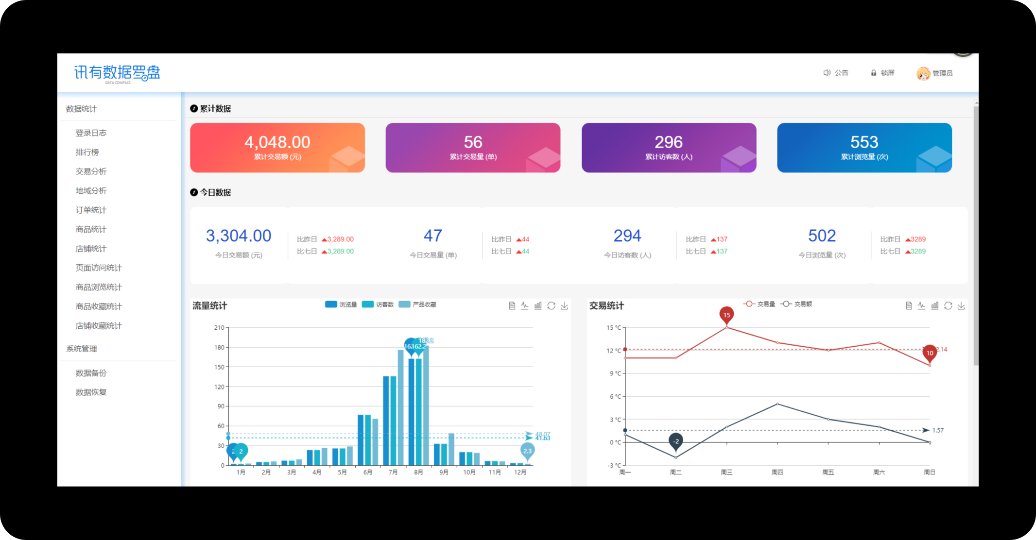Click restore icon in 流量统计 chart toolbar
Viewport: 1036px width, 540px height.
click(551, 305)
